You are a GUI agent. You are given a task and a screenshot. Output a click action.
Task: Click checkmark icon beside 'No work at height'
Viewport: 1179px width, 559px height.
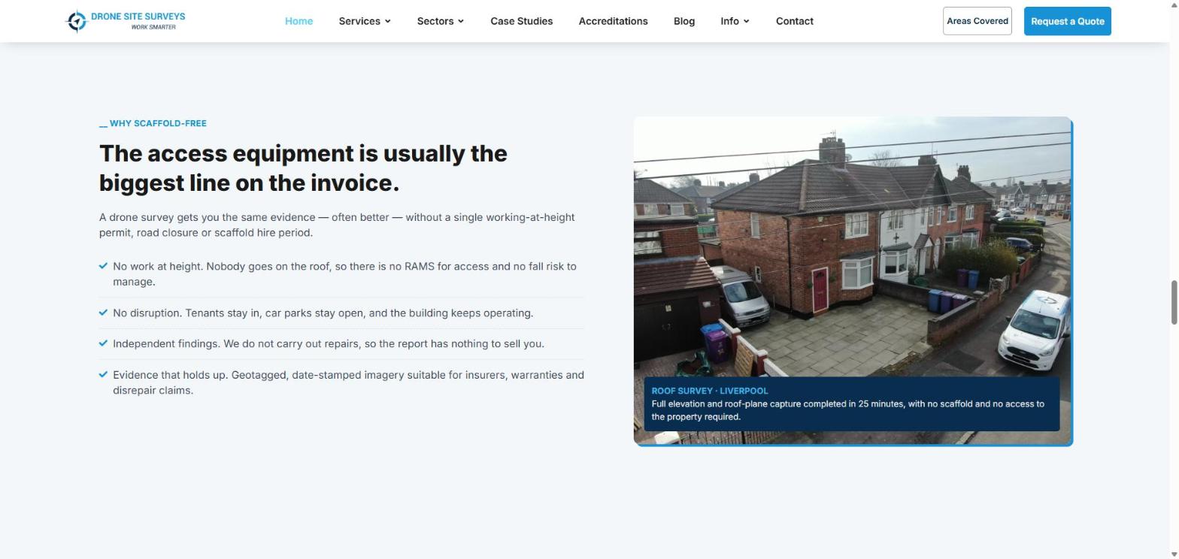point(103,266)
